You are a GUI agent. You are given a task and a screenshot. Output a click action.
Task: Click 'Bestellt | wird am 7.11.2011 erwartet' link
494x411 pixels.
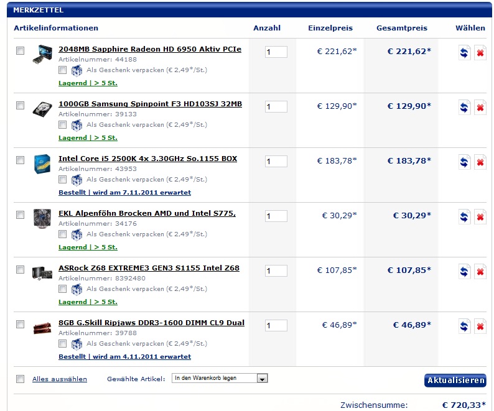pyautogui.click(x=125, y=193)
